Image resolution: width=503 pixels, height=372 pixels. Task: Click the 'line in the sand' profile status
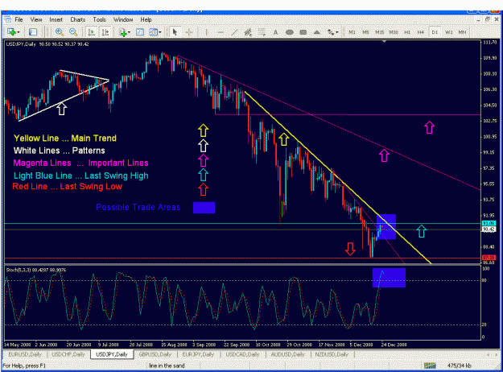click(167, 366)
